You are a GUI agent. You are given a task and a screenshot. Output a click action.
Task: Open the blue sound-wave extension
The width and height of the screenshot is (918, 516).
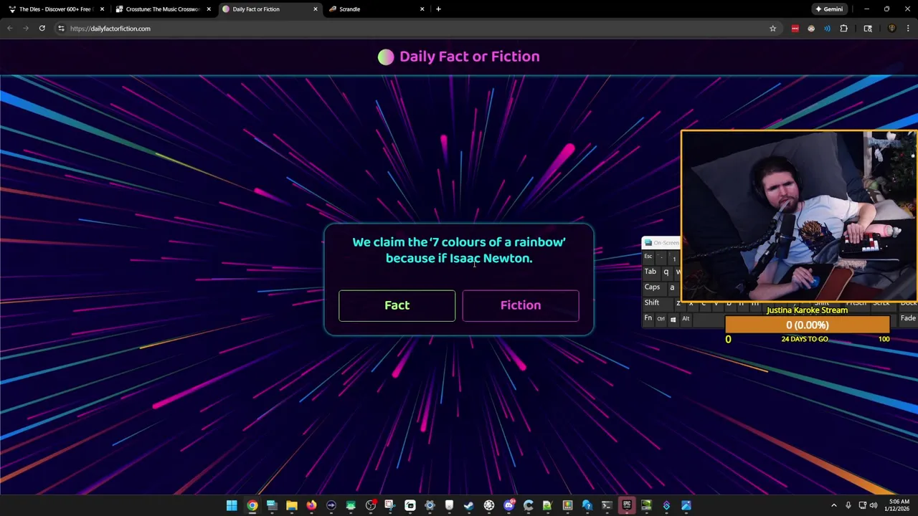tap(827, 29)
